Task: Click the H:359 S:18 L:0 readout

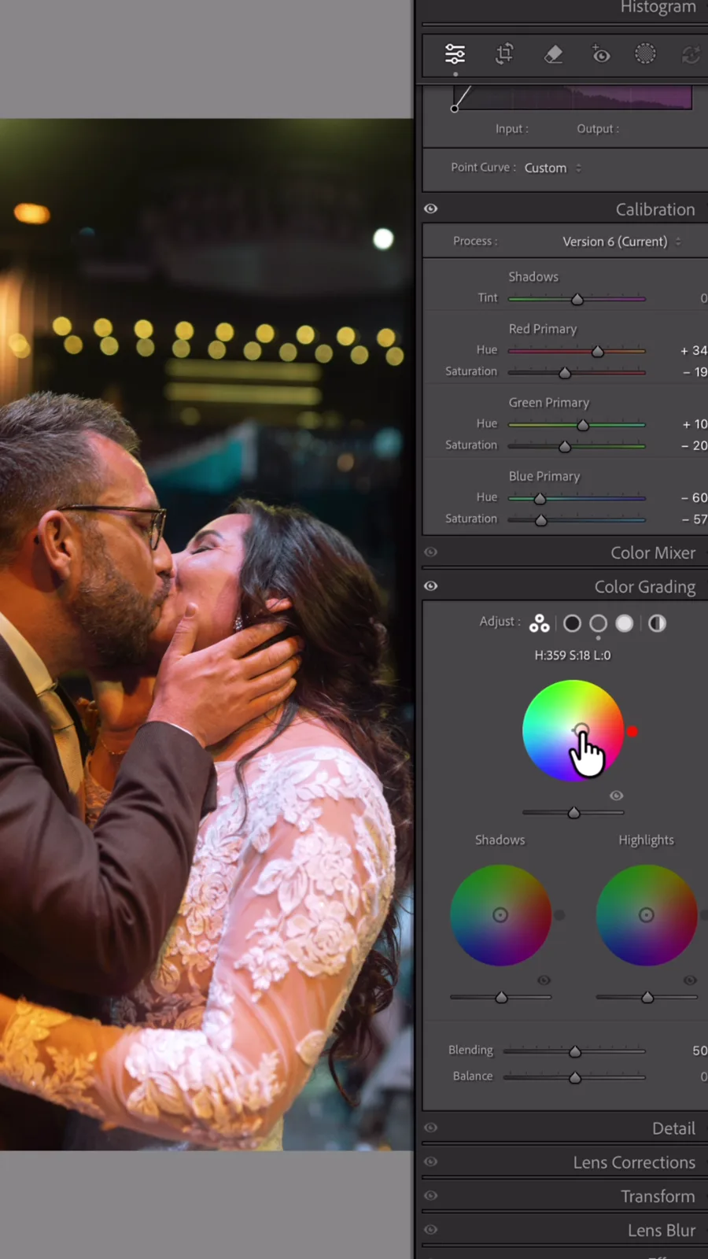Action: click(573, 655)
